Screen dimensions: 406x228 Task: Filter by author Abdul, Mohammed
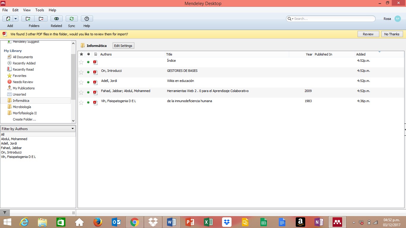14,139
